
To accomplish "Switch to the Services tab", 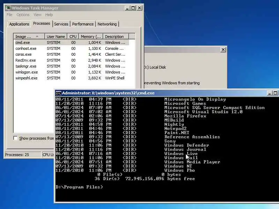I will click(x=61, y=24).
